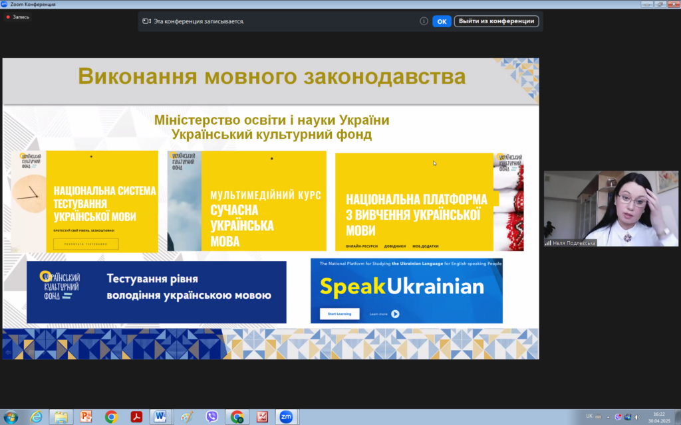Open the info icon in the recording banner

click(x=424, y=21)
